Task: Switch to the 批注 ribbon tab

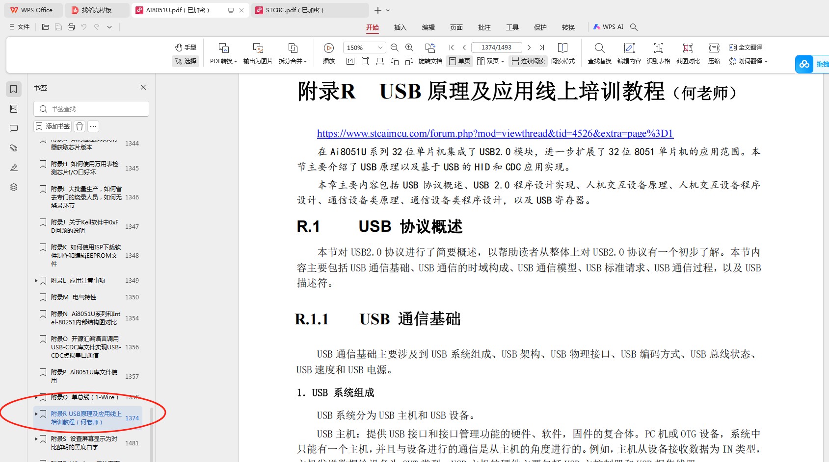Action: coord(484,27)
